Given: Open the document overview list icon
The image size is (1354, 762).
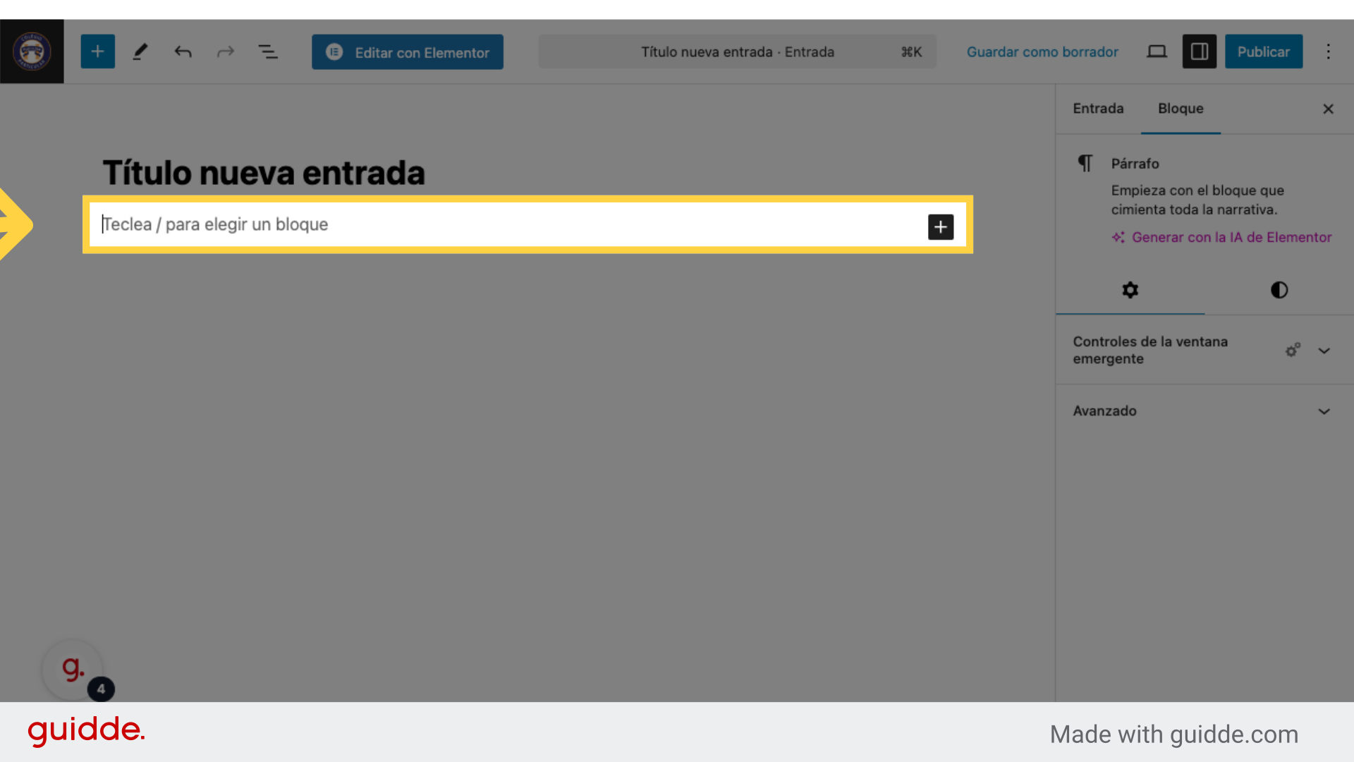Looking at the screenshot, I should pos(267,52).
